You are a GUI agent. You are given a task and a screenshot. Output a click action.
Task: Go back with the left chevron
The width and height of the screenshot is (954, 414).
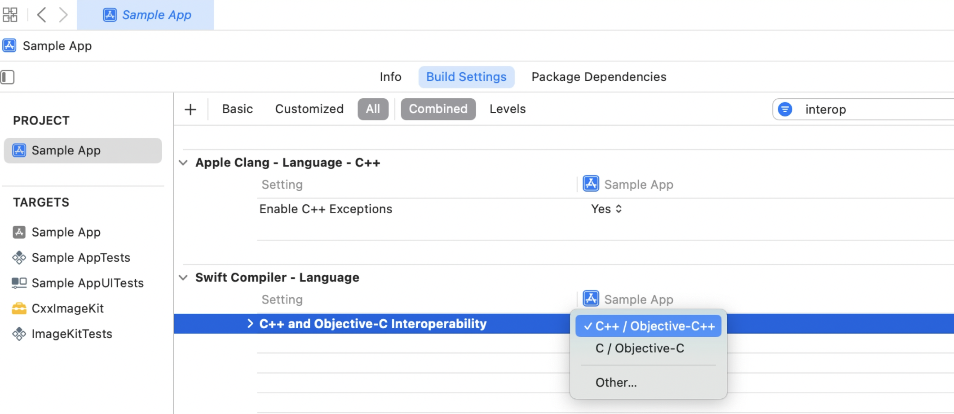click(41, 15)
